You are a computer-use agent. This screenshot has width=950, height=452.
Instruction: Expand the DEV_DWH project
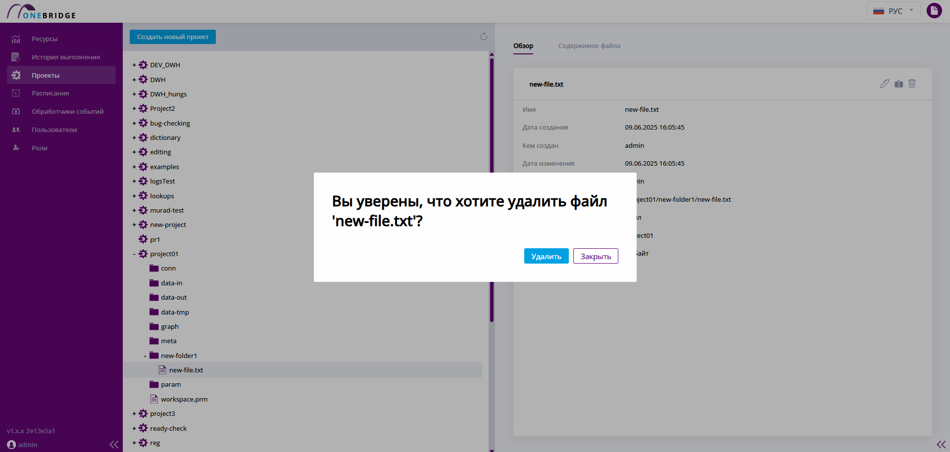tap(134, 65)
